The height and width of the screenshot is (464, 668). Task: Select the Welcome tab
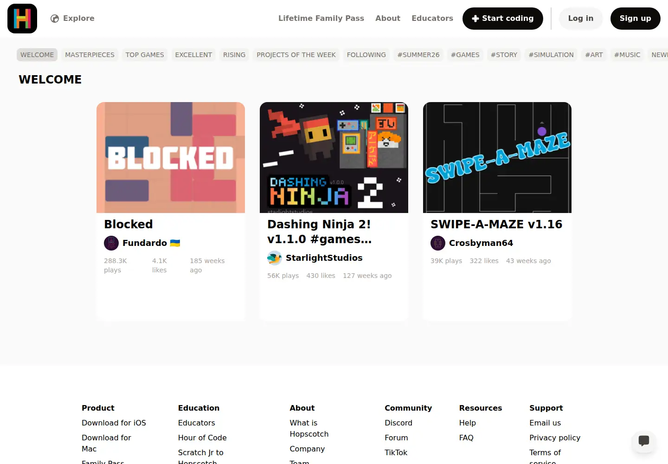tap(37, 55)
